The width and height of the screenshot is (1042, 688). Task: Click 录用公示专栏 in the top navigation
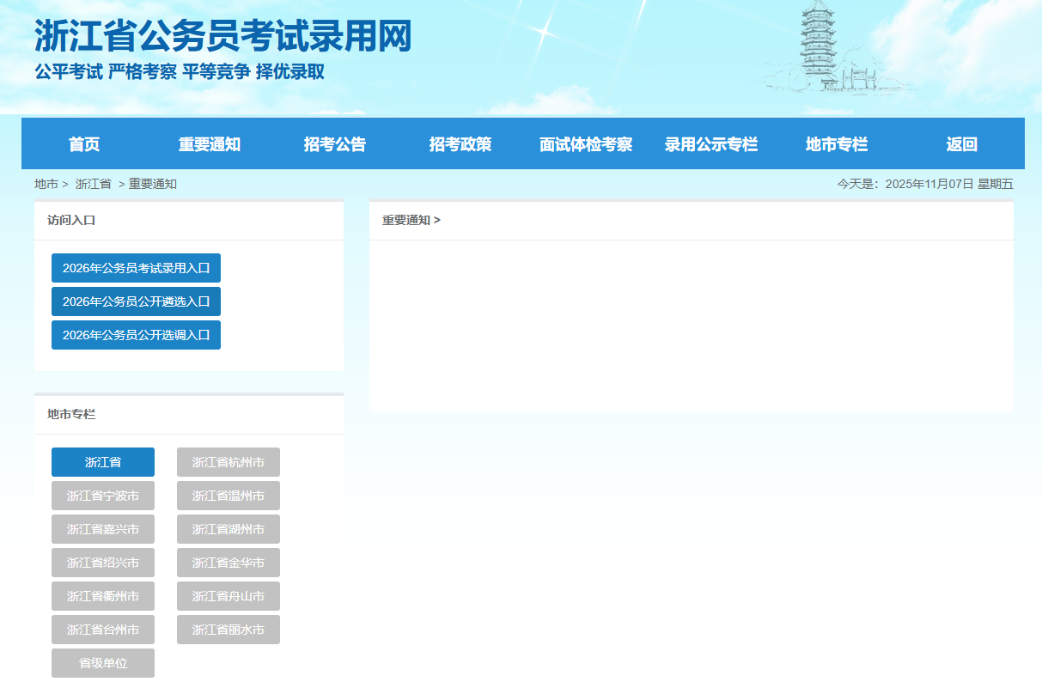click(711, 144)
